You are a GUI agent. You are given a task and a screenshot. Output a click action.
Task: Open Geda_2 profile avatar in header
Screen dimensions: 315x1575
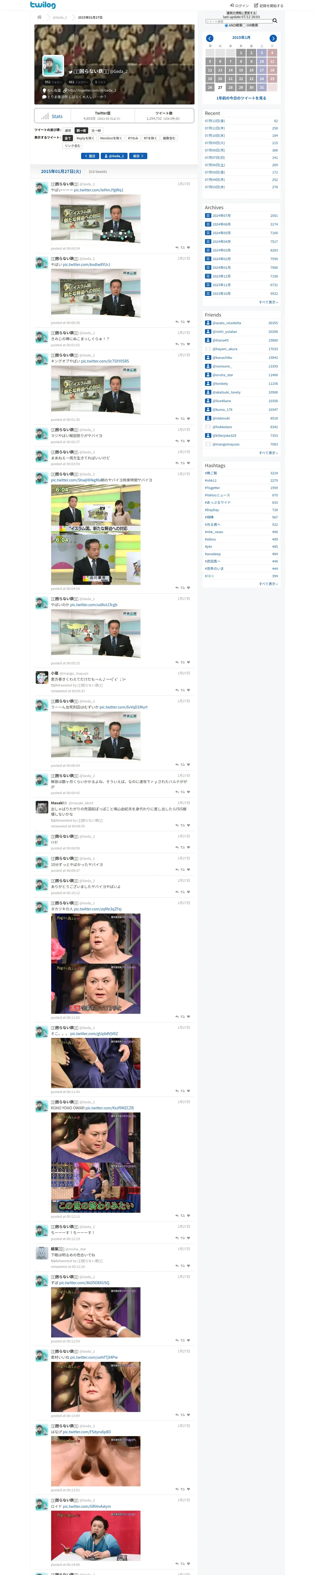tap(53, 65)
